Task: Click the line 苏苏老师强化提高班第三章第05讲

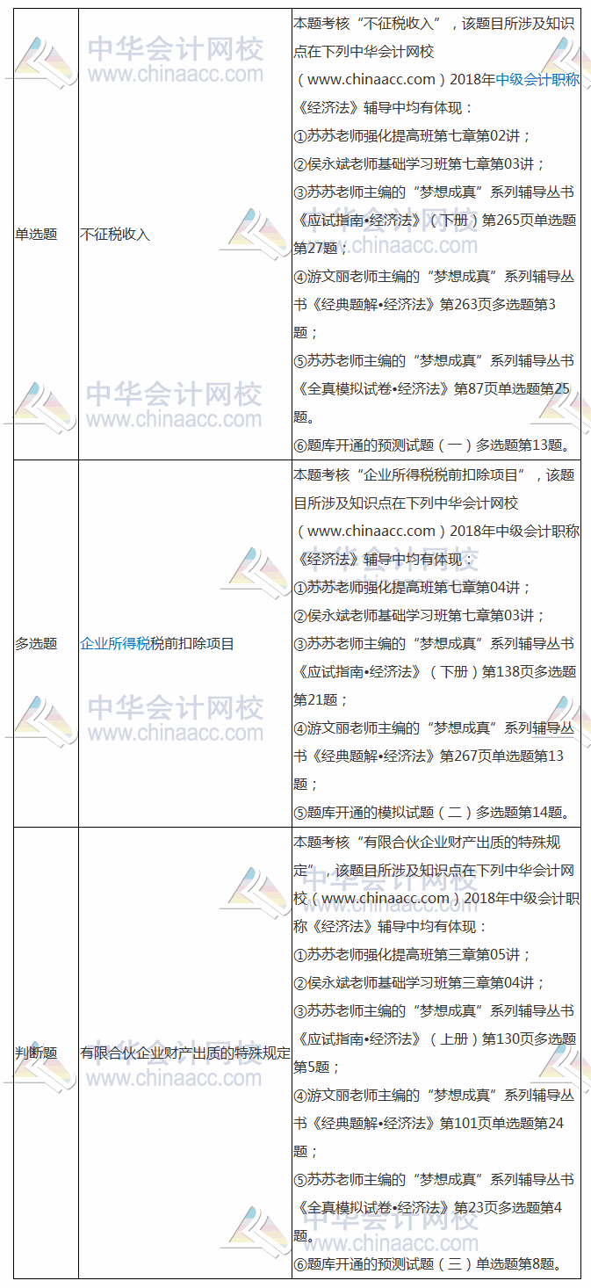Action: coord(413,955)
